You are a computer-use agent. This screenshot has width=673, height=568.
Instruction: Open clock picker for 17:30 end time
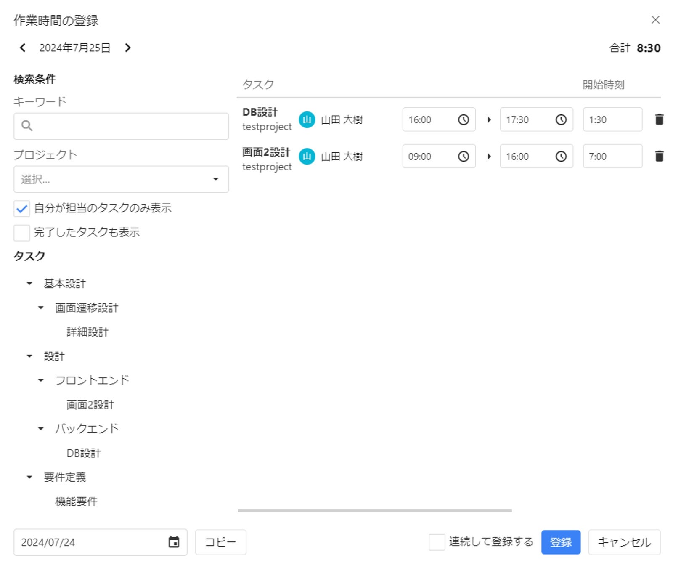(x=561, y=119)
